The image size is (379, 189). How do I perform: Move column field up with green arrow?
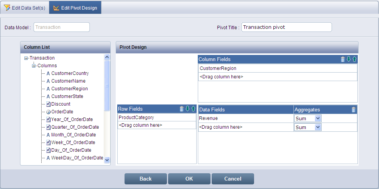pyautogui.click(x=354, y=59)
